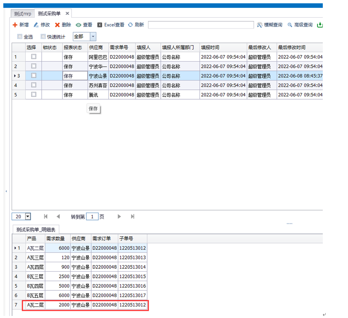Expand the 全部 status filter dropdown
Viewport: 348px width, 318px height.
point(93,36)
